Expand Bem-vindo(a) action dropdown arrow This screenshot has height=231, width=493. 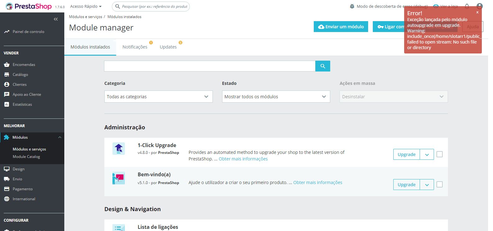[x=427, y=185]
